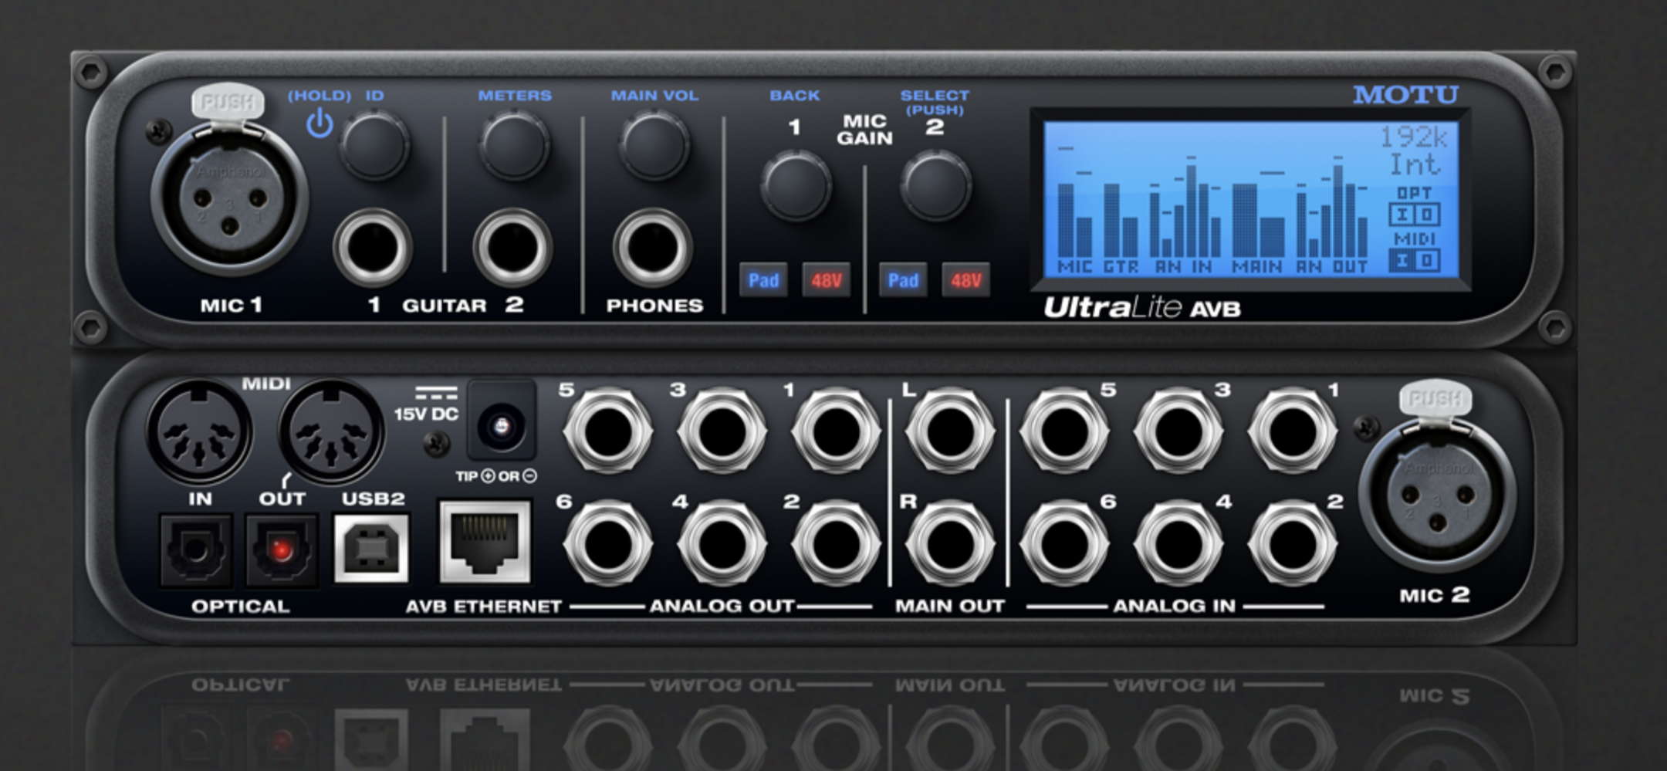Click the AVB ETHERNET label text
This screenshot has width=1667, height=771.
[484, 606]
